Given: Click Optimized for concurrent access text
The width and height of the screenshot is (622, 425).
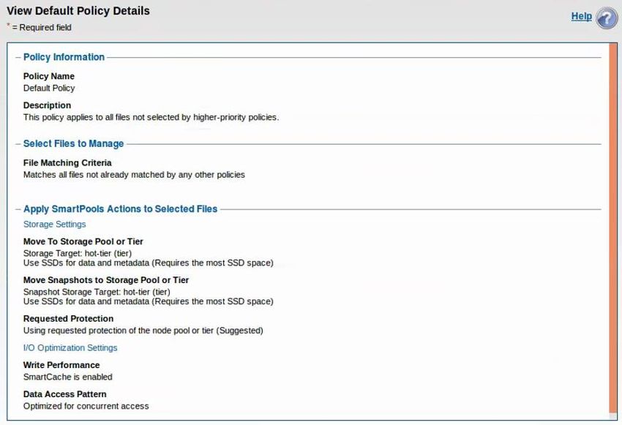Looking at the screenshot, I should 86,407.
